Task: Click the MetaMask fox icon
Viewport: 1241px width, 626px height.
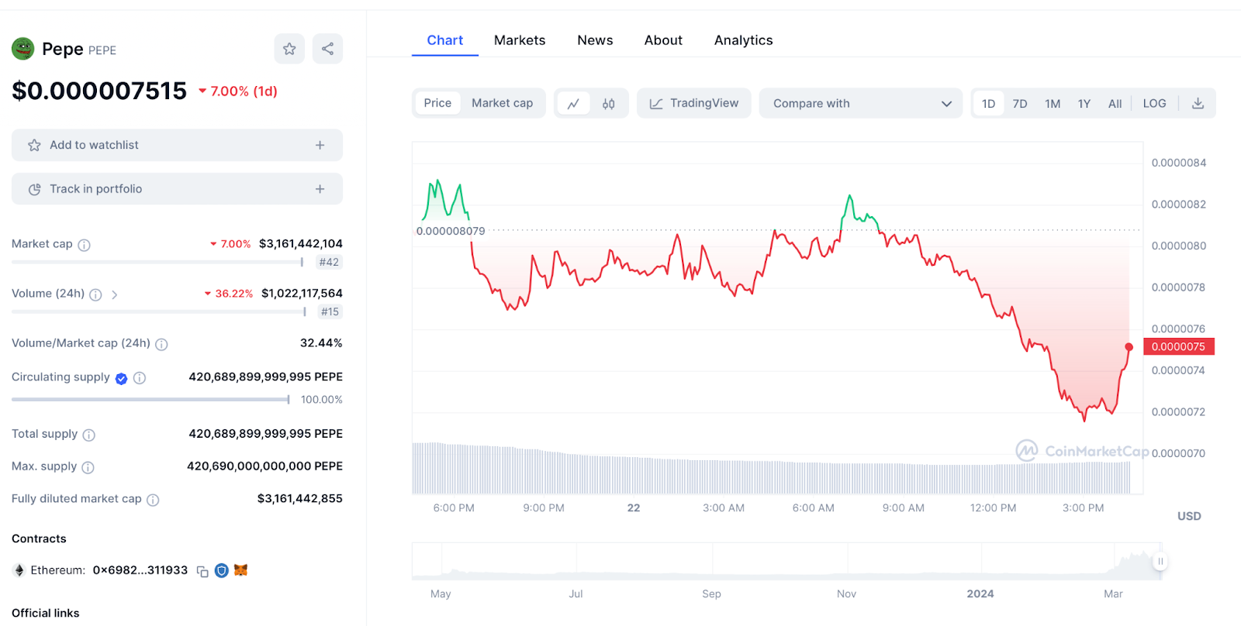Action: tap(241, 570)
